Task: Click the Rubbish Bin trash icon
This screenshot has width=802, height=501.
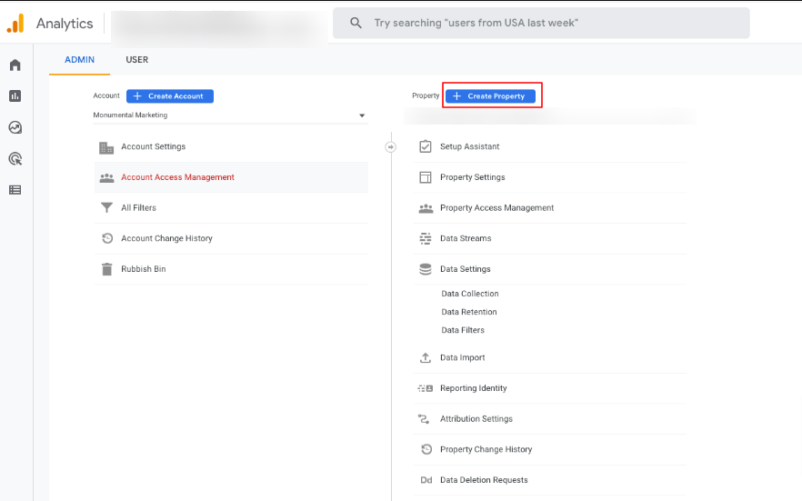Action: pos(106,269)
